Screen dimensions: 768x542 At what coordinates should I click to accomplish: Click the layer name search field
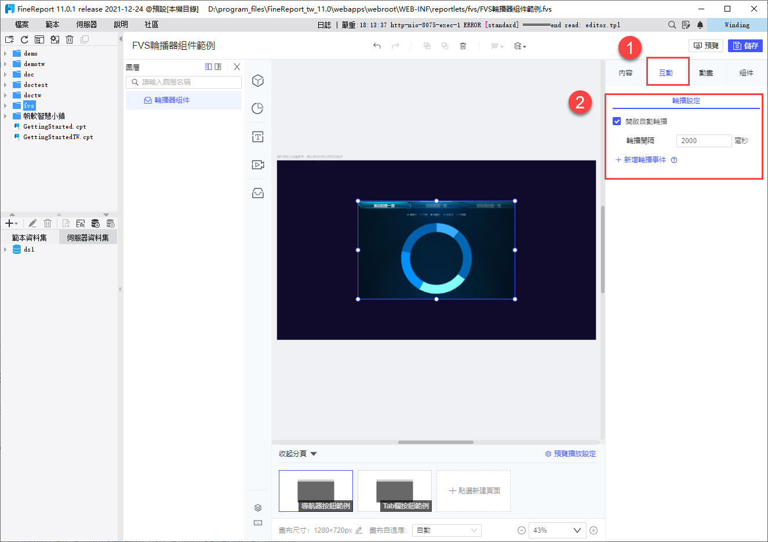(184, 82)
